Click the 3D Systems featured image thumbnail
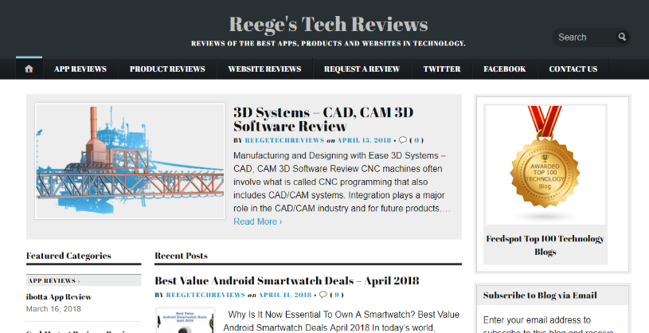Screen dimensions: 649x333 tap(130, 161)
